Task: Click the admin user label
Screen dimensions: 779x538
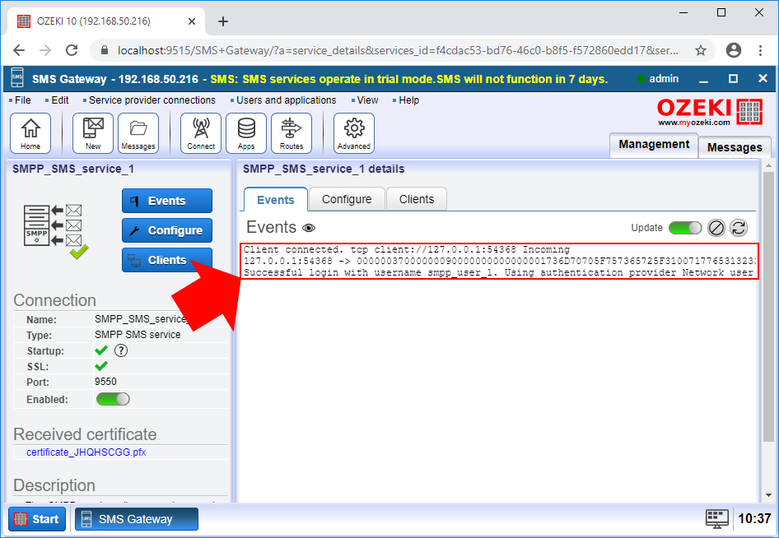Action: point(664,78)
